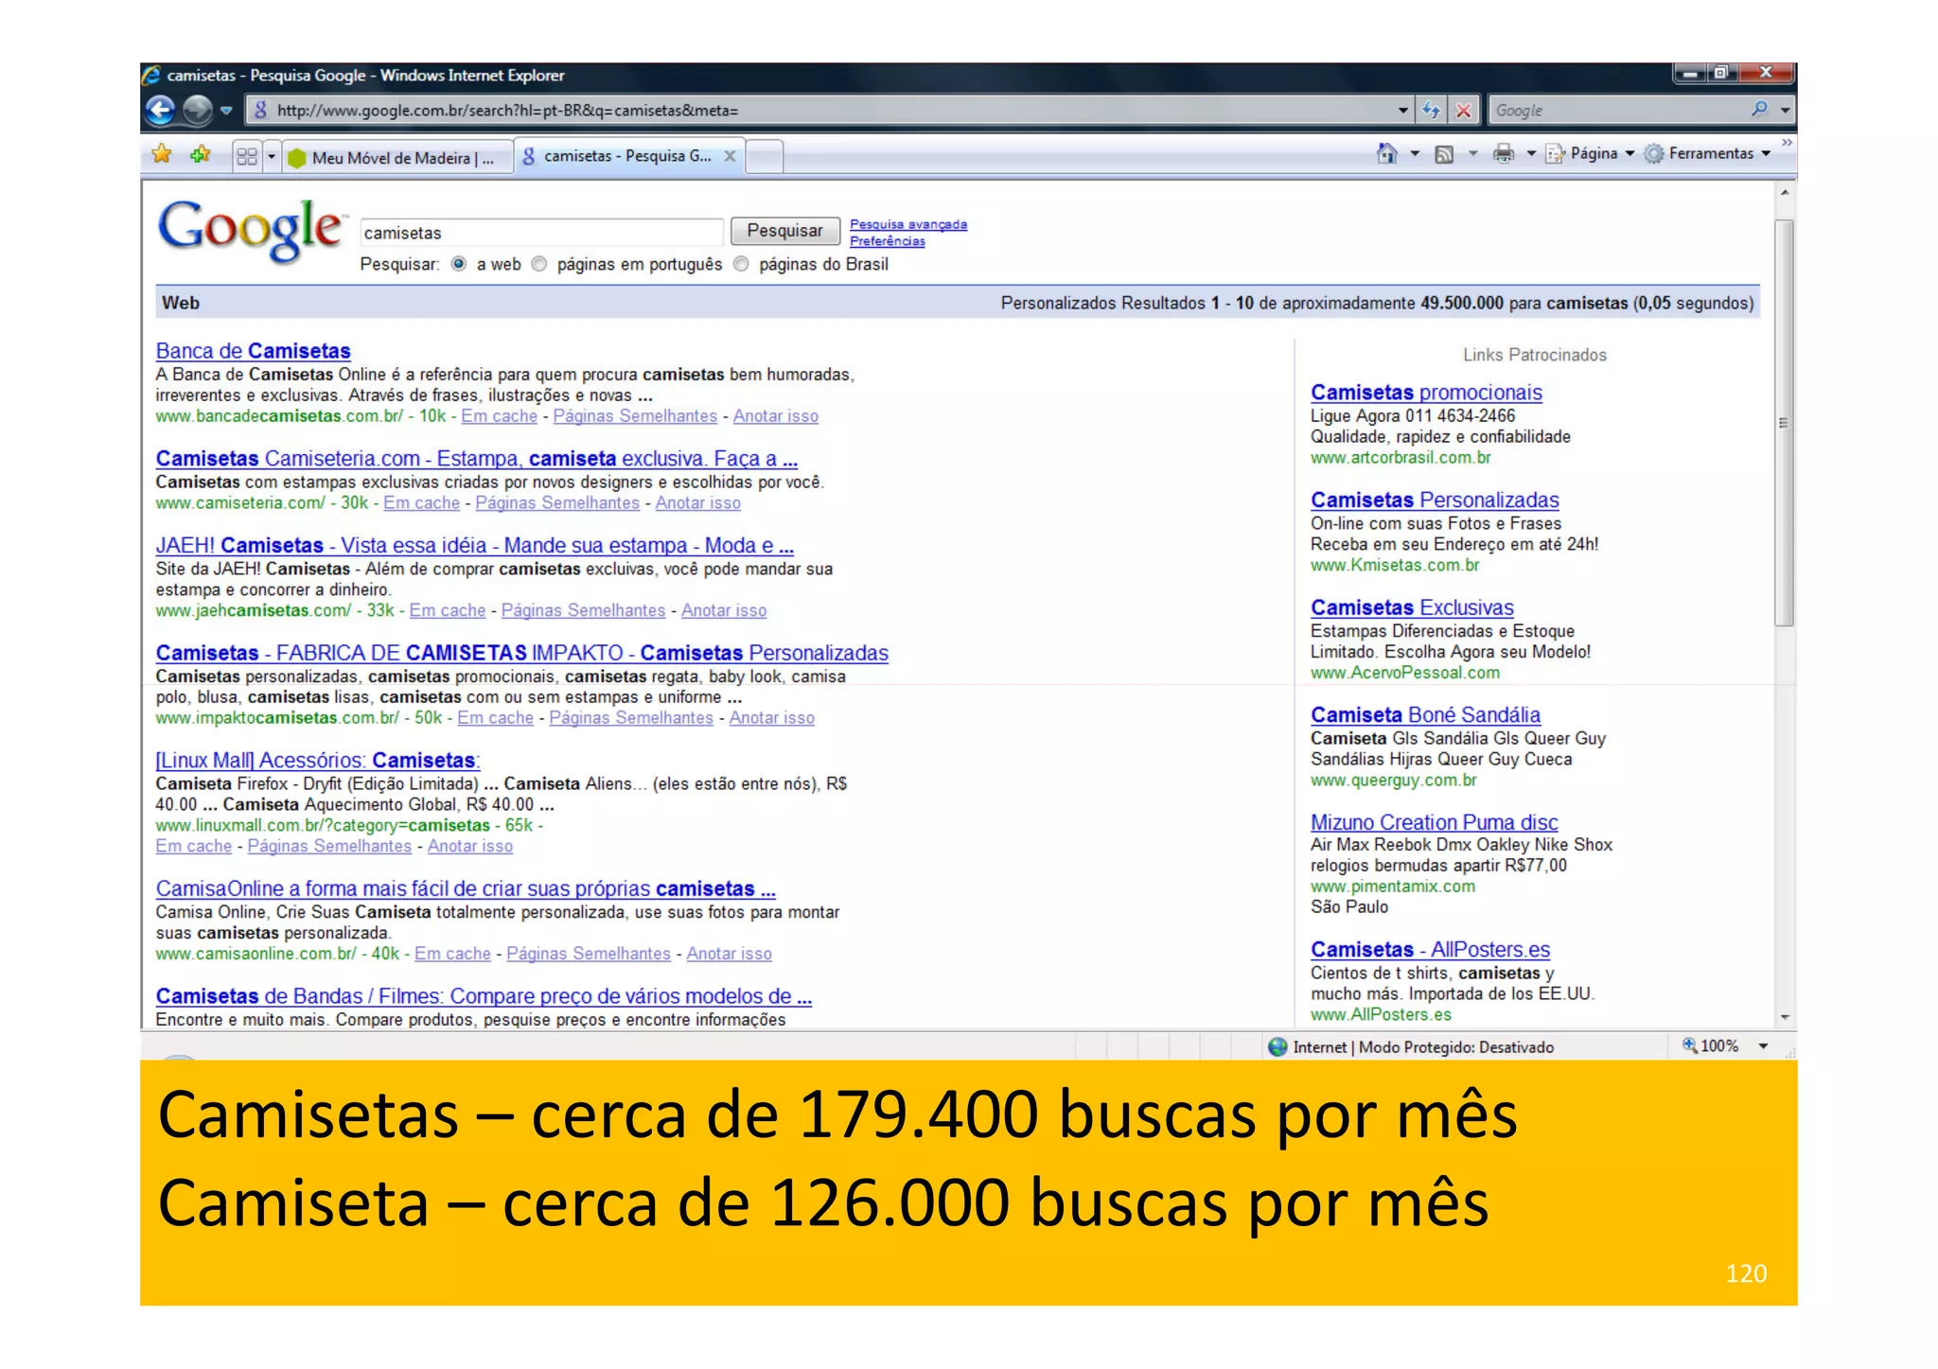
Task: Select the 'a web' radio option
Action: tap(459, 264)
